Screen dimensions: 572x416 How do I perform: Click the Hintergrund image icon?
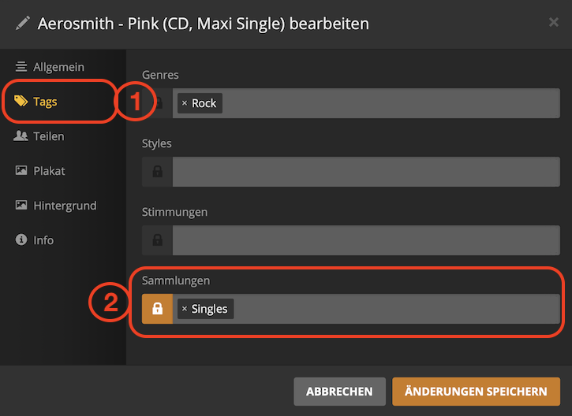tap(21, 206)
